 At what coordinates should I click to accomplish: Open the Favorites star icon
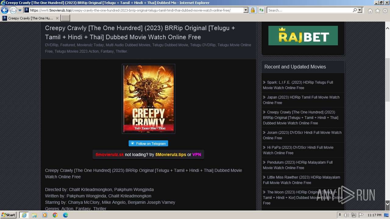378,11
